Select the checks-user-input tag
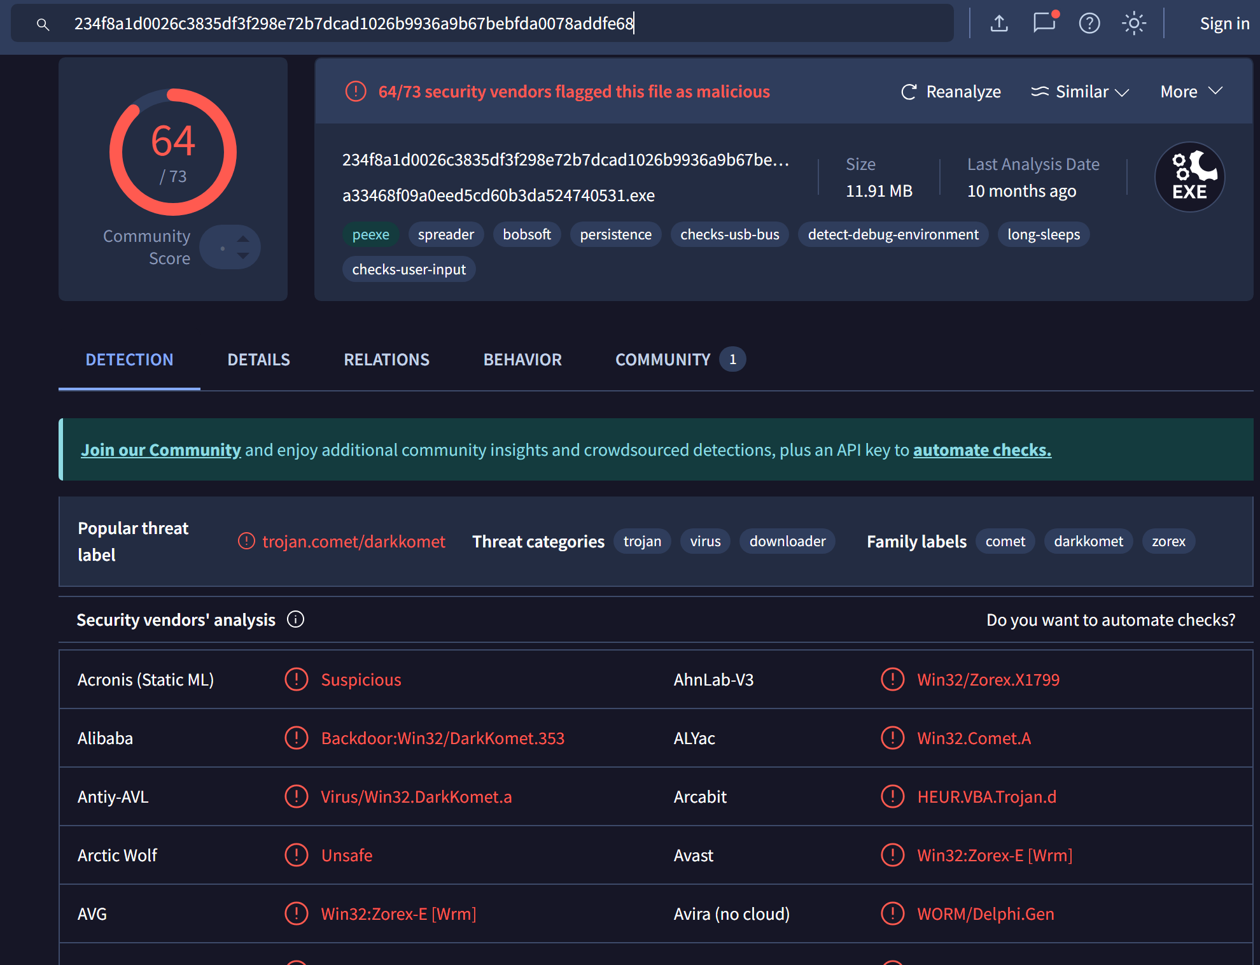Image resolution: width=1260 pixels, height=965 pixels. click(409, 269)
